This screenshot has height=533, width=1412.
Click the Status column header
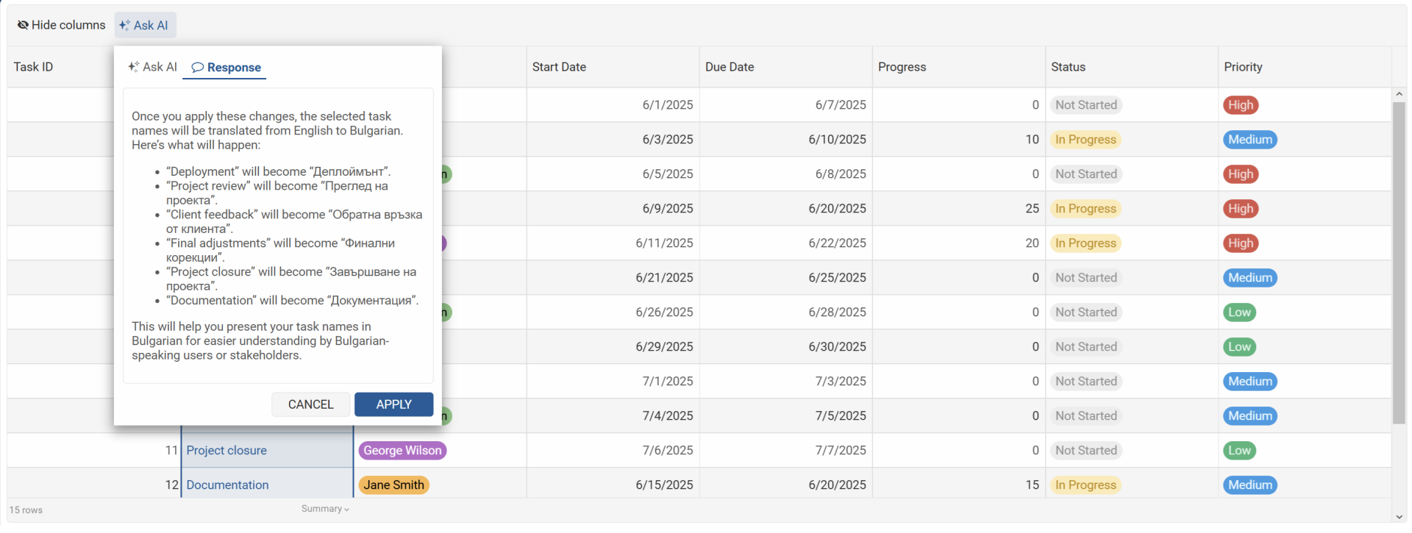[x=1068, y=67]
